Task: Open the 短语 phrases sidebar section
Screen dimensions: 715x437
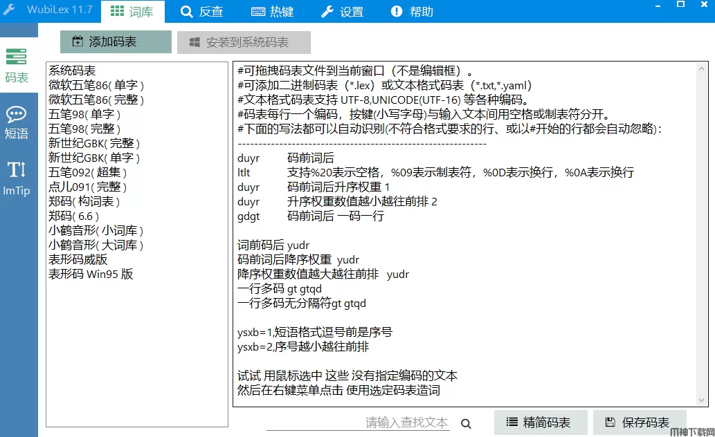Action: (x=17, y=122)
